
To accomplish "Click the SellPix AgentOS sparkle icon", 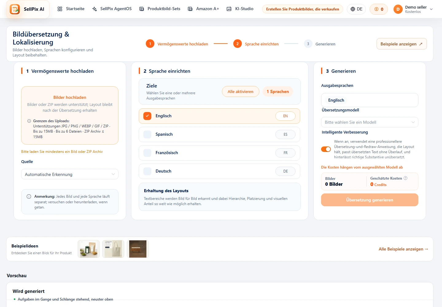I will click(95, 9).
